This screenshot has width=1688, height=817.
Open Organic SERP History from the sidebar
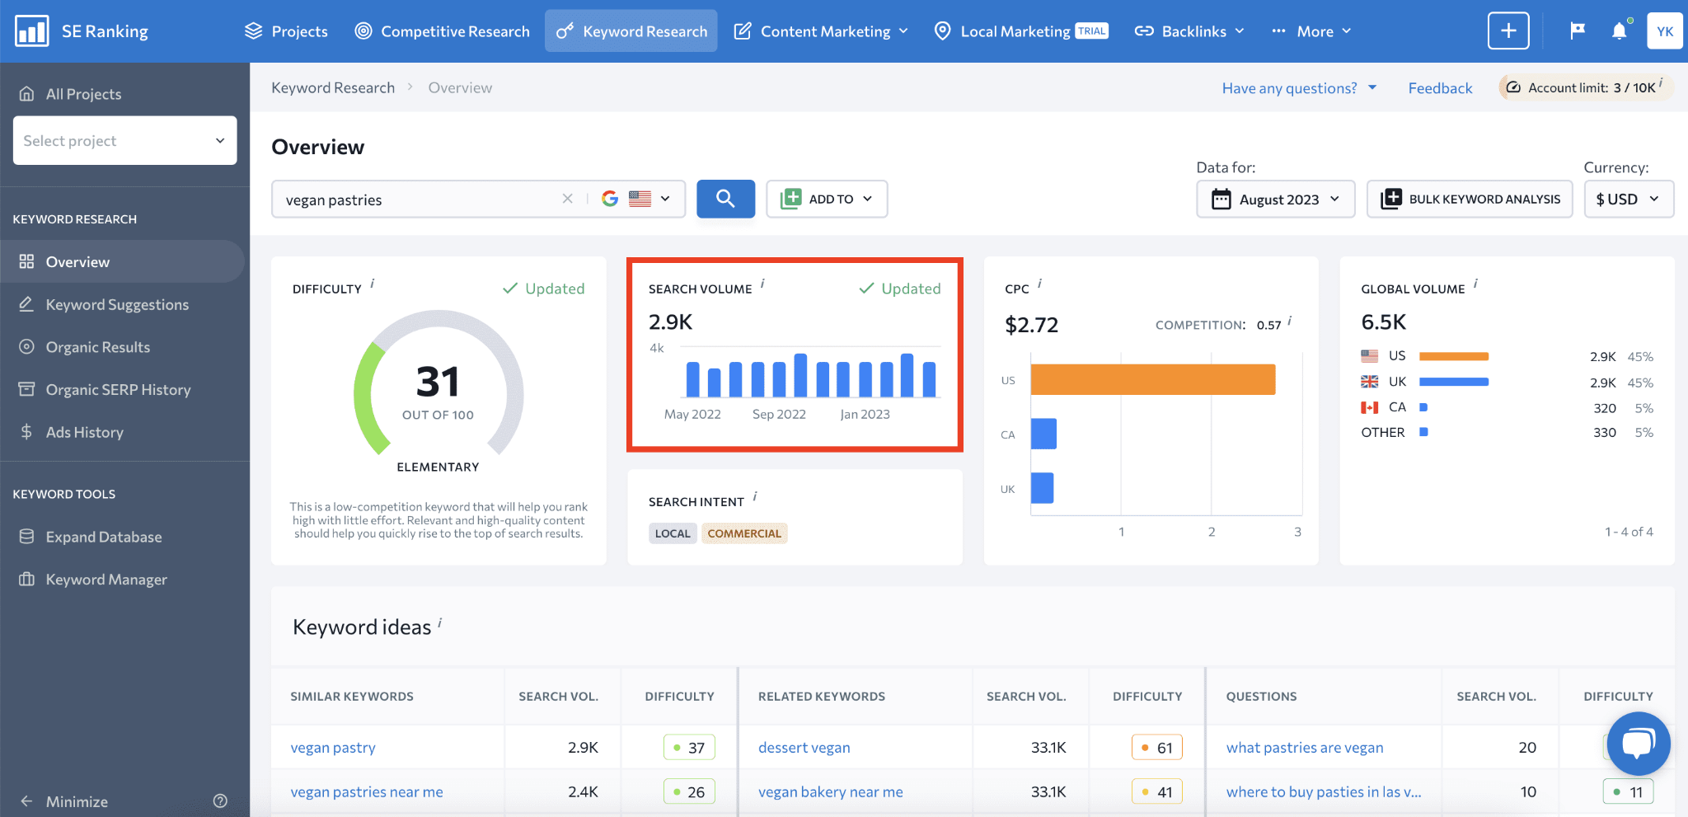tap(118, 388)
